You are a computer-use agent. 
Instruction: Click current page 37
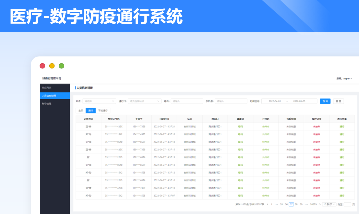tap(291, 204)
